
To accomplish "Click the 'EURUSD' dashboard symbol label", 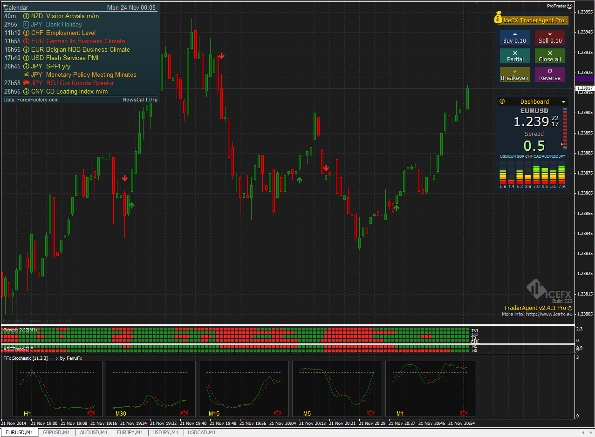I will tap(534, 111).
